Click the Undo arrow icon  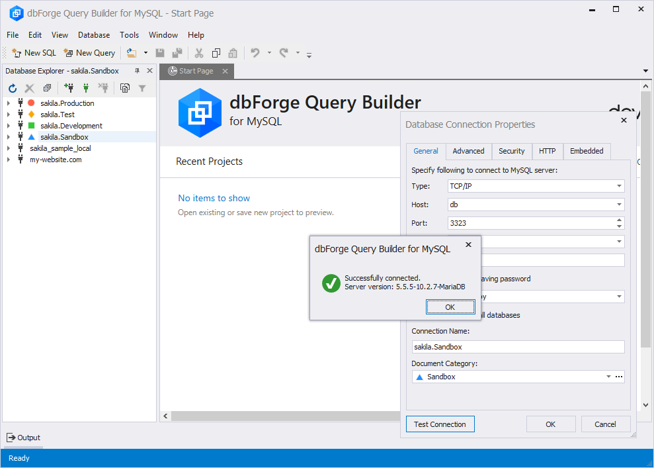point(255,53)
